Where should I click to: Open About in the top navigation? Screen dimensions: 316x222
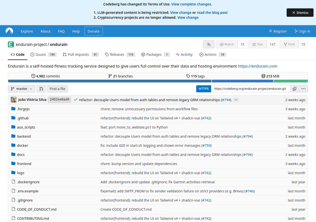(x=45, y=31)
